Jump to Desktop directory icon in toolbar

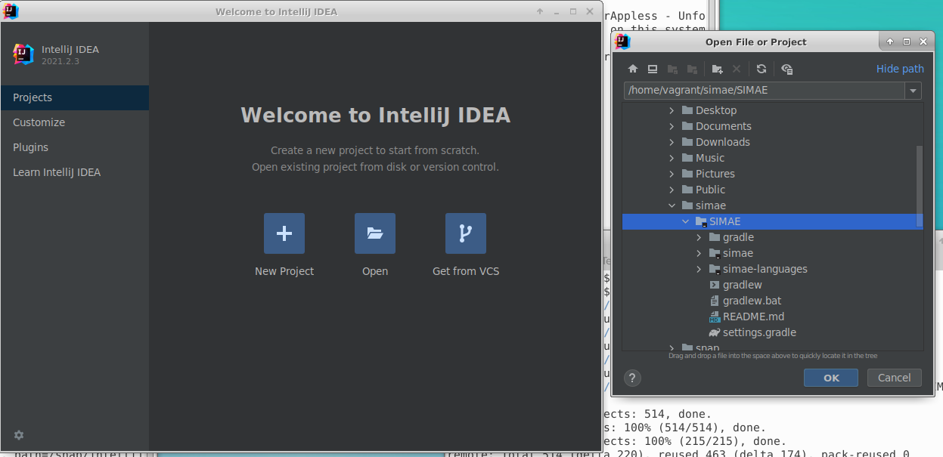coord(653,69)
